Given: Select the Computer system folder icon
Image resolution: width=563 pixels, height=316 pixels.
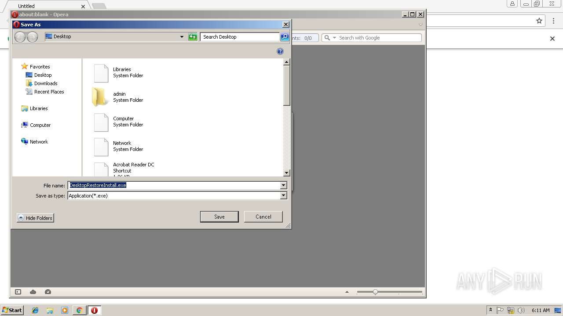Looking at the screenshot, I should (x=101, y=122).
